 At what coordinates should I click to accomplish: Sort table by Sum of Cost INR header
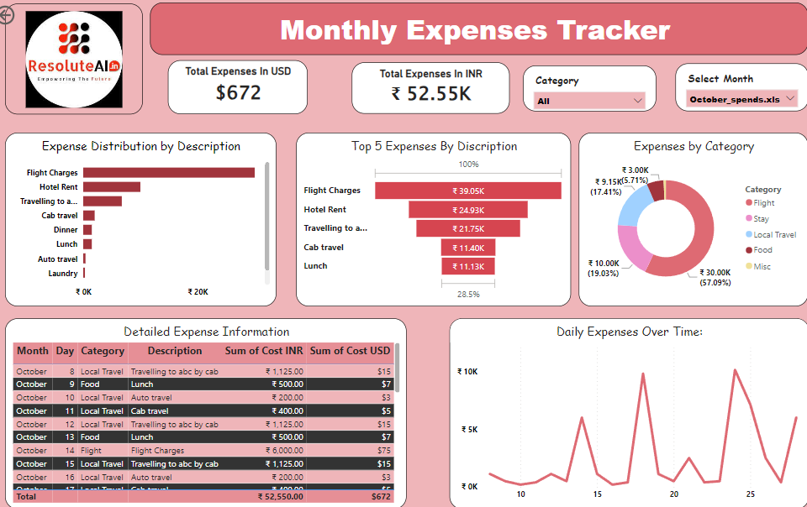[x=263, y=352]
